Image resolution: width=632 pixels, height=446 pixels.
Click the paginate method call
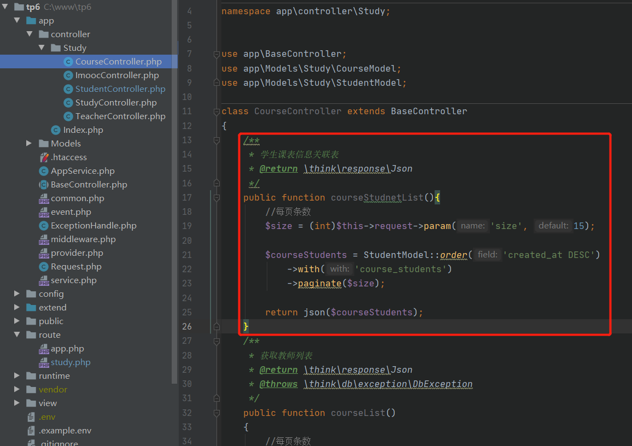(319, 283)
